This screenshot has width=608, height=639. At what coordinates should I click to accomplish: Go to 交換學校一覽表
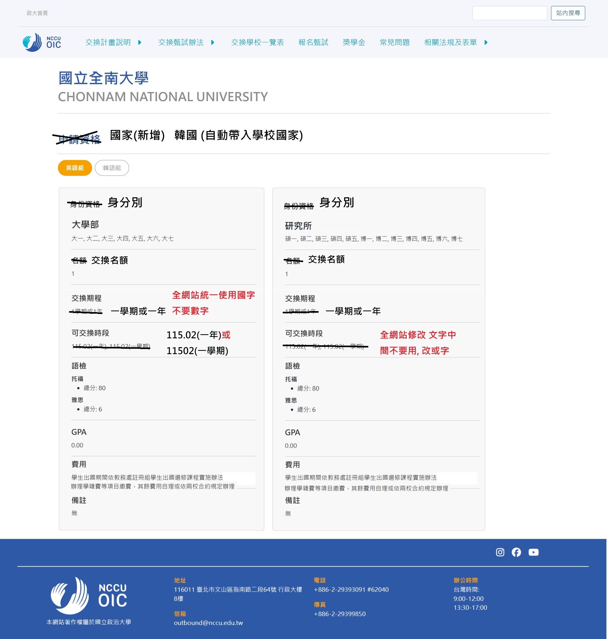tap(257, 42)
